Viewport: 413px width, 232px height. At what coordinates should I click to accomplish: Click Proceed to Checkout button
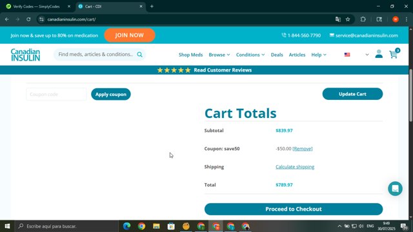294,209
